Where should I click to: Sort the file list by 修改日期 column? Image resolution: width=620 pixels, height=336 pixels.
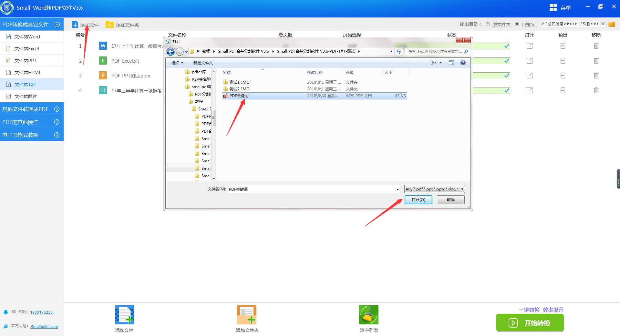coord(315,73)
